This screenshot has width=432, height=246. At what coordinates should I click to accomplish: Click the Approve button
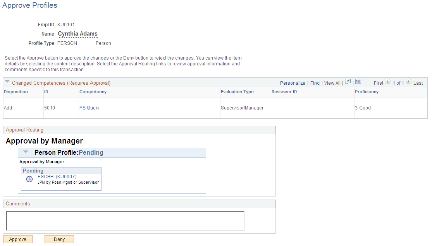coord(17,239)
